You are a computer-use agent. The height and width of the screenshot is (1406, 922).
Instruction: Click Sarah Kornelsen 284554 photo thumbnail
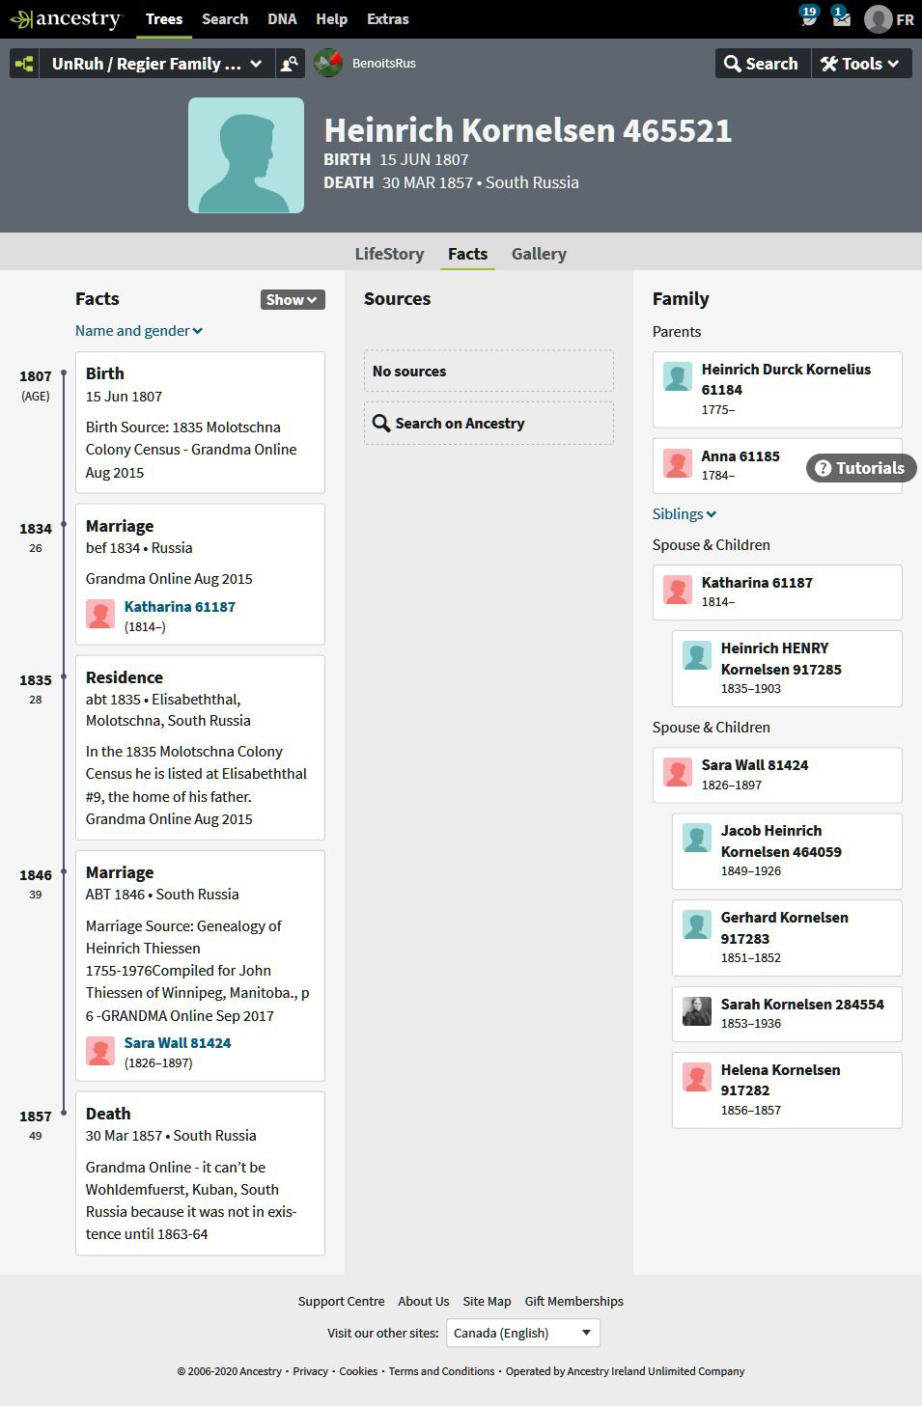click(x=696, y=1011)
